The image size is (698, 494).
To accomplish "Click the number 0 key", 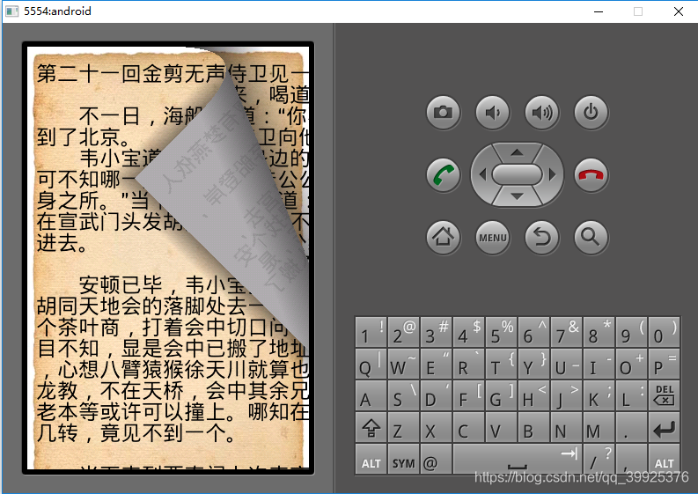I will (665, 332).
